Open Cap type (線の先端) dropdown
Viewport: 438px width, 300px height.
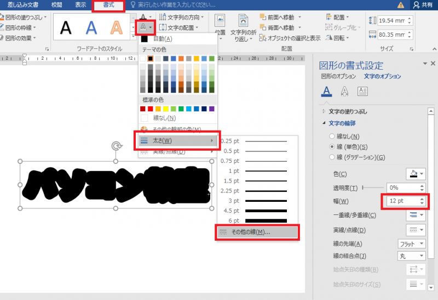tap(412, 244)
